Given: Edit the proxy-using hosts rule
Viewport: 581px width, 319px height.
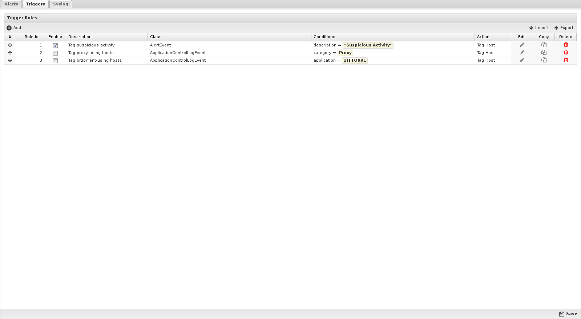Looking at the screenshot, I should coord(522,53).
